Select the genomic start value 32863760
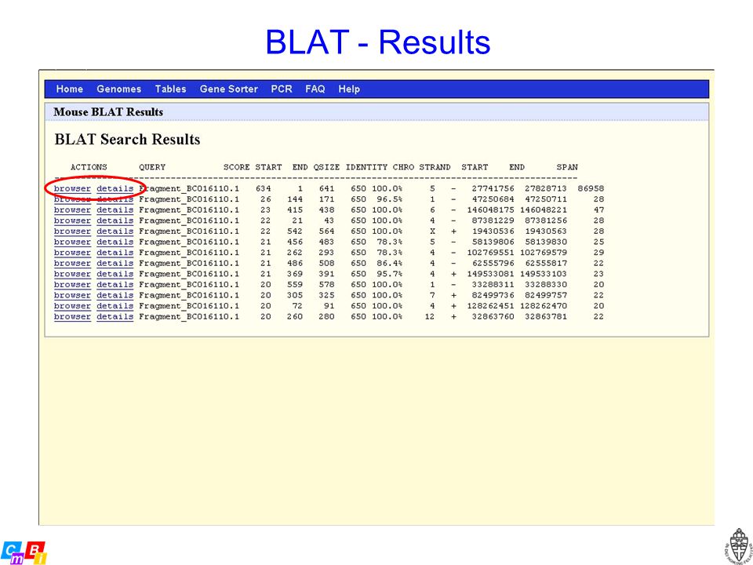 [493, 316]
